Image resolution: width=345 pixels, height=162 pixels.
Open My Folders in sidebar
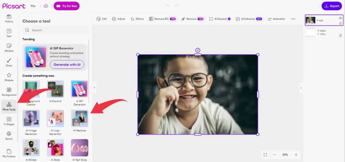pos(9,154)
